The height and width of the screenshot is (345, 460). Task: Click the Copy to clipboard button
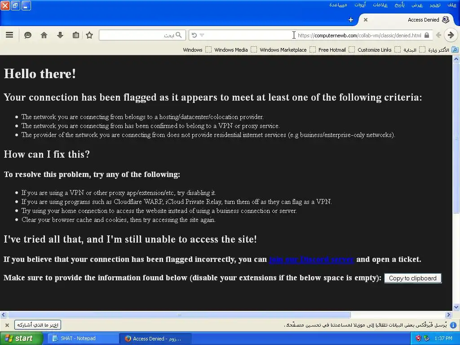pos(413,278)
